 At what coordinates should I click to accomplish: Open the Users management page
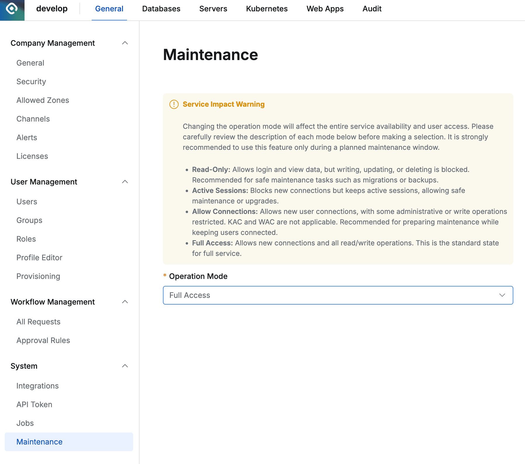click(27, 201)
